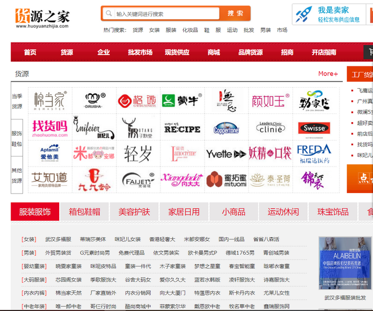This screenshot has height=311, width=373.
Task: Click the 武汉多福服装批发 caption link
Action: [x=345, y=298]
